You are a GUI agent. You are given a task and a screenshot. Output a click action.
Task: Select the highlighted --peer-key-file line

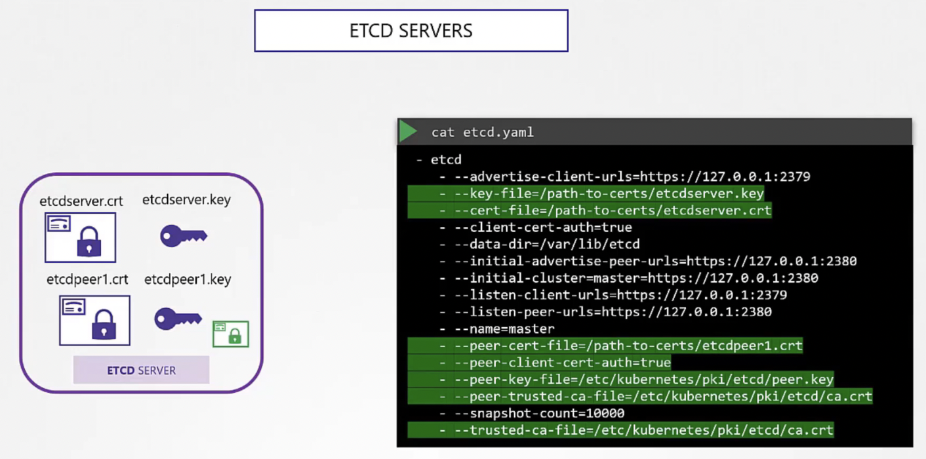pyautogui.click(x=621, y=380)
